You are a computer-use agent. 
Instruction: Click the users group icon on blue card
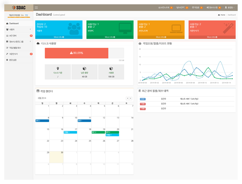tap(74, 29)
